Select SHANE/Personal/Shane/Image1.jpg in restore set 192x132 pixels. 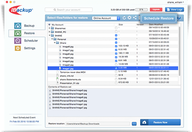tap(69, 104)
